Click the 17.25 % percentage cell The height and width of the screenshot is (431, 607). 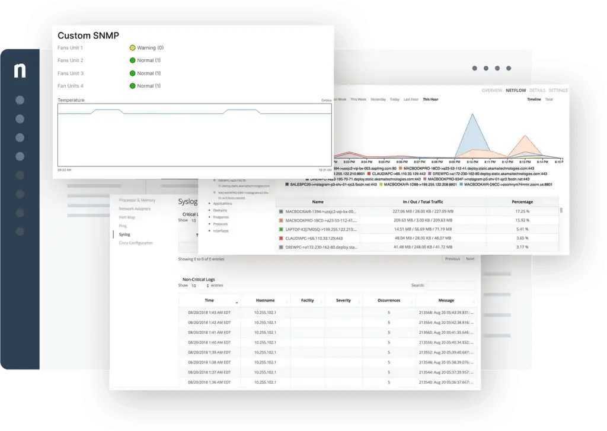pyautogui.click(x=522, y=212)
